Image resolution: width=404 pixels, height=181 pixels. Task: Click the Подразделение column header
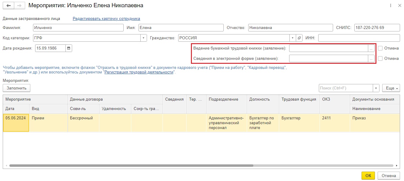coord(227,104)
